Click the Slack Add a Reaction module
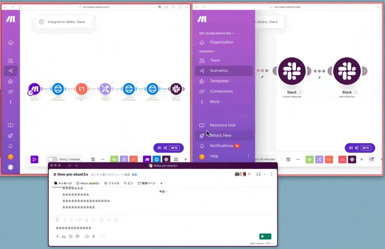Screen dimensions: 385x249 (347, 71)
